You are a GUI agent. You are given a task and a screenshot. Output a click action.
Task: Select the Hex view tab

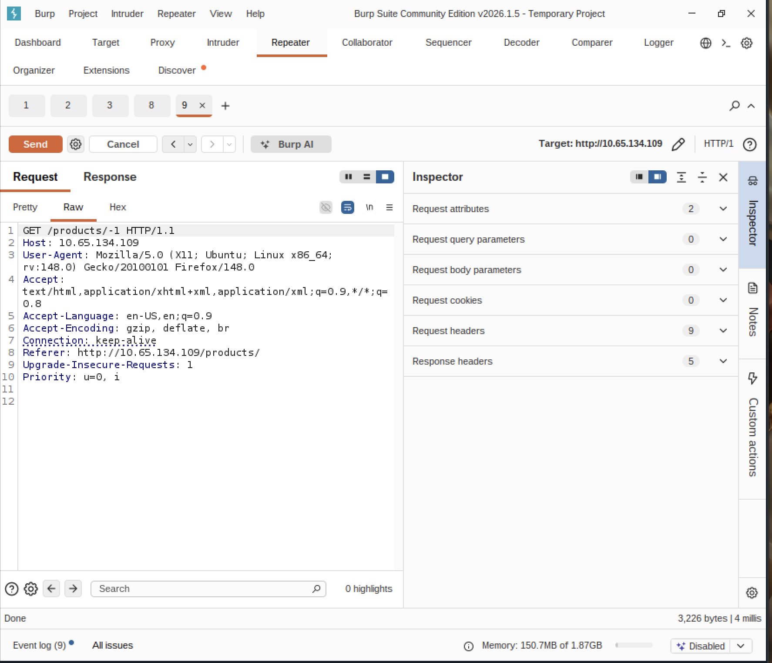pyautogui.click(x=118, y=207)
